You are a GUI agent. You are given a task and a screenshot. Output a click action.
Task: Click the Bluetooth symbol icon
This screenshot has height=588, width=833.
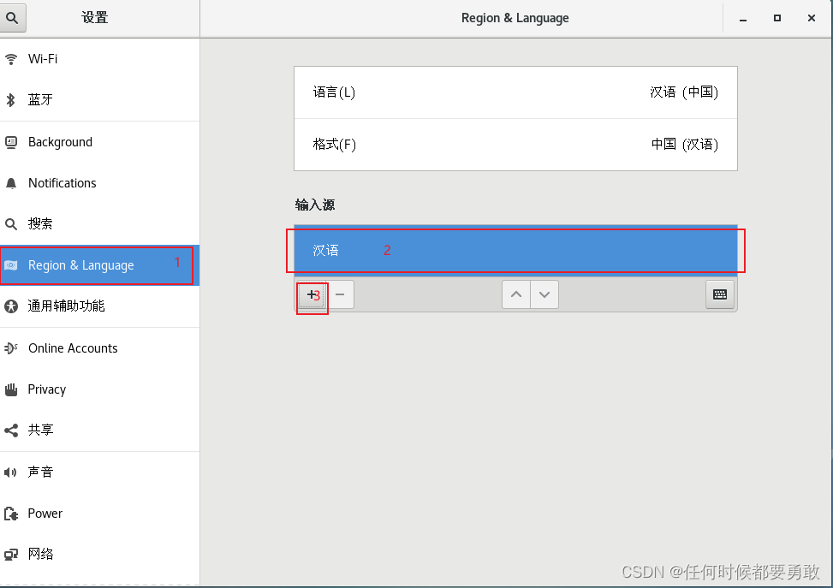pos(10,100)
